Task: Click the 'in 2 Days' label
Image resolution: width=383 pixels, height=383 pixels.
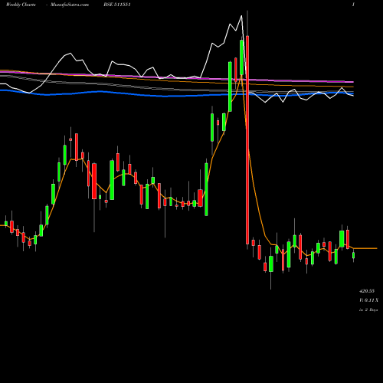Action: 368,309
